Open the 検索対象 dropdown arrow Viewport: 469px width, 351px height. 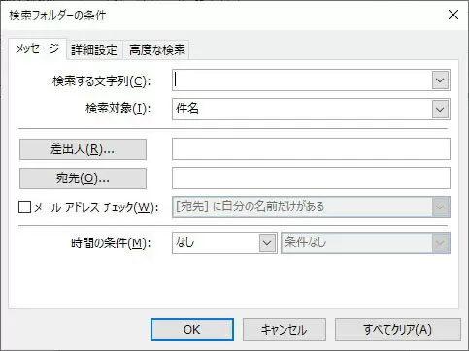click(x=440, y=109)
